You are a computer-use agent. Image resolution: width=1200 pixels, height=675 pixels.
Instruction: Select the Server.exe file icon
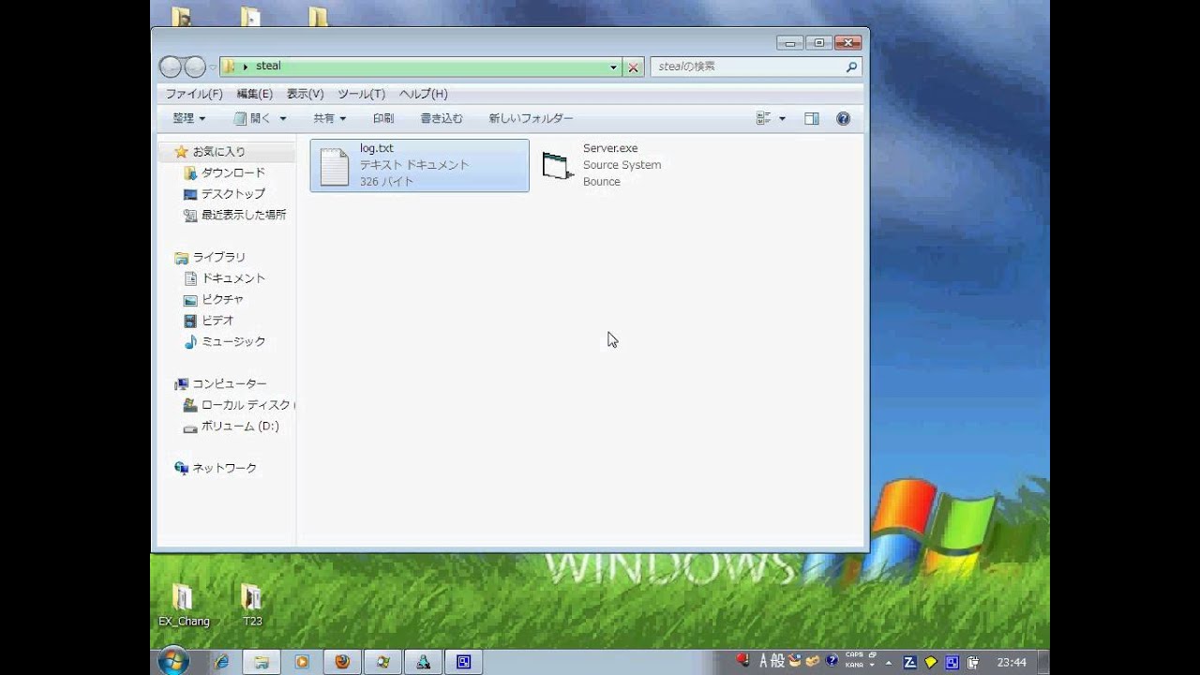[558, 166]
